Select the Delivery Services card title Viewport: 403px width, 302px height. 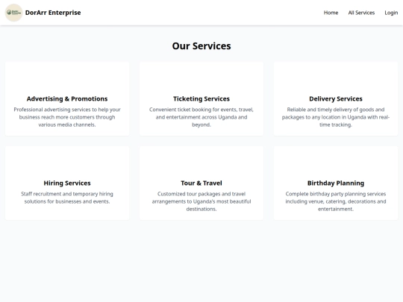point(336,99)
